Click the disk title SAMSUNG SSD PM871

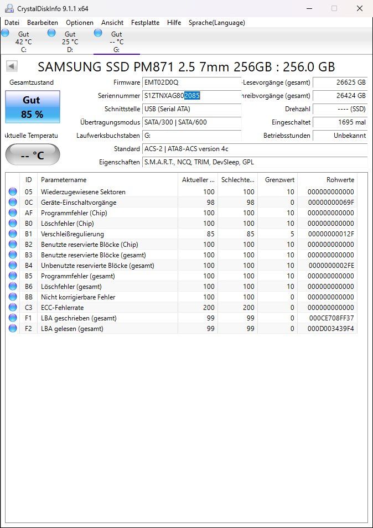click(x=186, y=66)
